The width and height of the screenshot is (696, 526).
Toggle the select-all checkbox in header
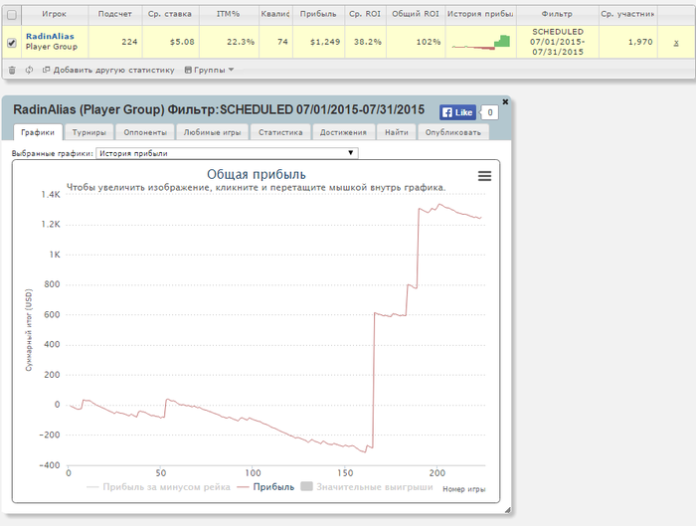point(12,15)
